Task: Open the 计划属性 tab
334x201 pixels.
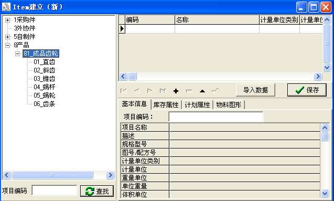Action: [197, 105]
